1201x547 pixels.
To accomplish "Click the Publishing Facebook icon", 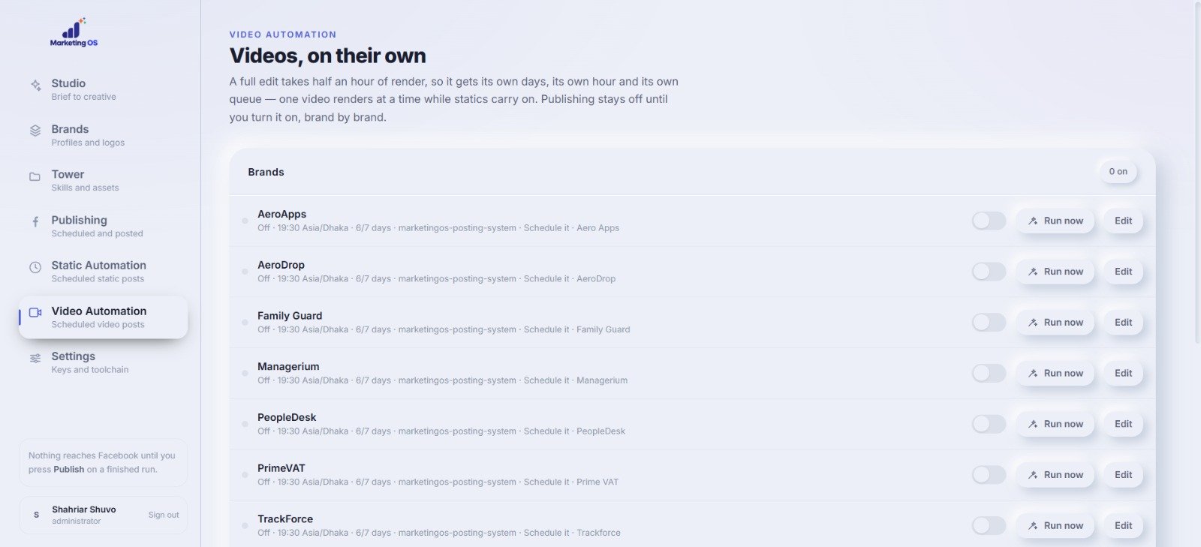I will (x=35, y=222).
